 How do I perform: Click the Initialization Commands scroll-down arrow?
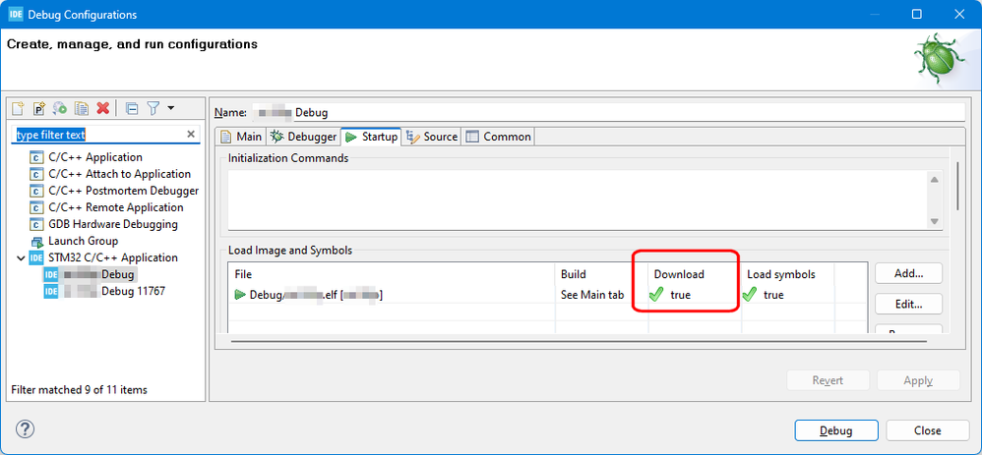[x=935, y=221]
